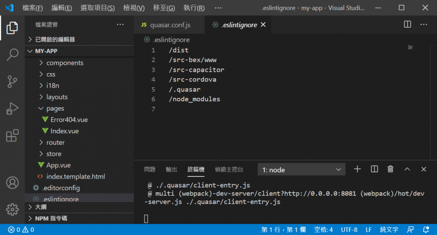Close the terminal panel
This screenshot has height=235, width=437.
click(x=424, y=169)
